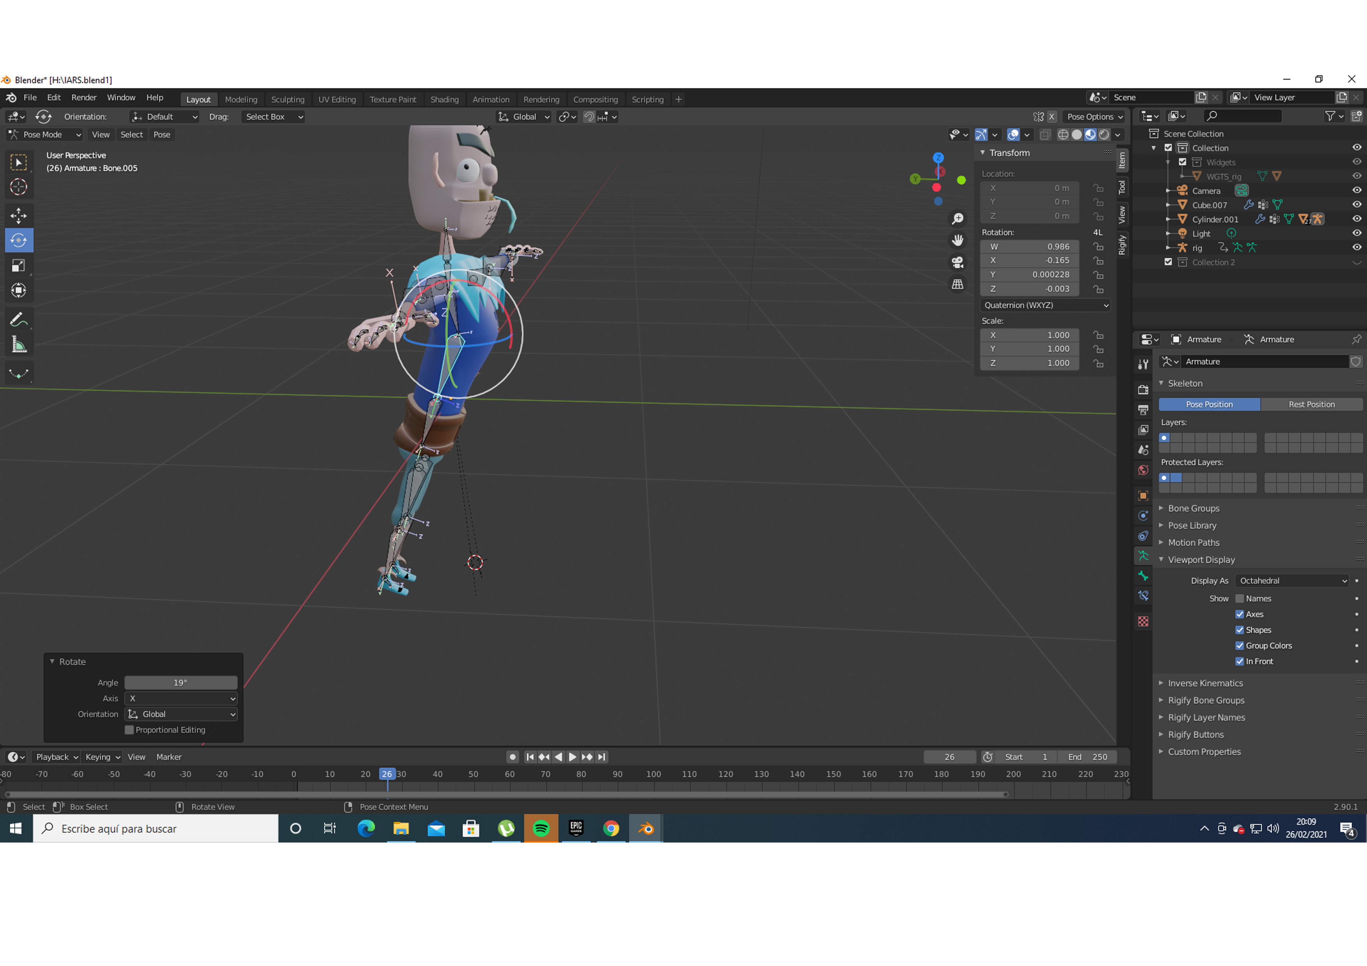Enable bone Names display checkbox
Image resolution: width=1367 pixels, height=966 pixels.
pyautogui.click(x=1240, y=598)
